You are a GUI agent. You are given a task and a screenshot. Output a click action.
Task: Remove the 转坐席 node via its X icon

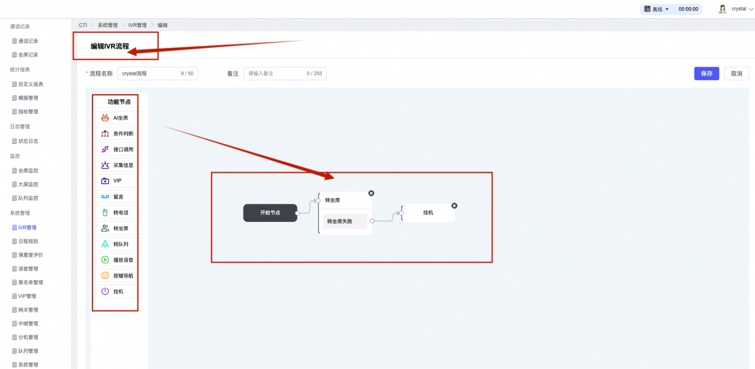[x=371, y=193]
